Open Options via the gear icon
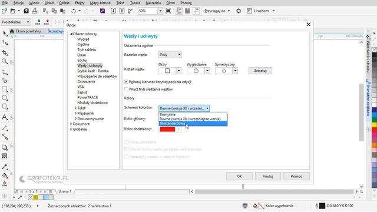 pyautogui.click(x=239, y=11)
